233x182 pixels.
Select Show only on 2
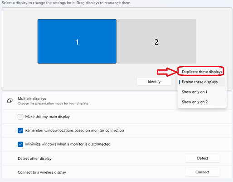pos(202,102)
